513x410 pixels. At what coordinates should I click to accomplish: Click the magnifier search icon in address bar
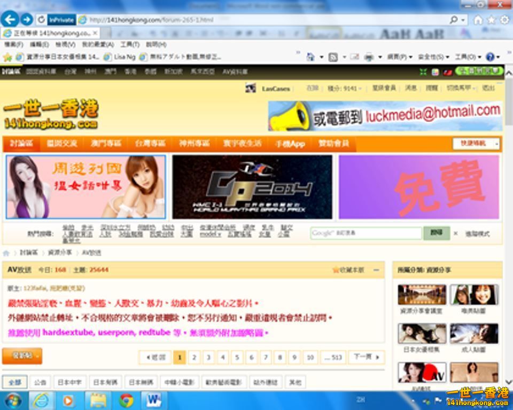point(454,20)
